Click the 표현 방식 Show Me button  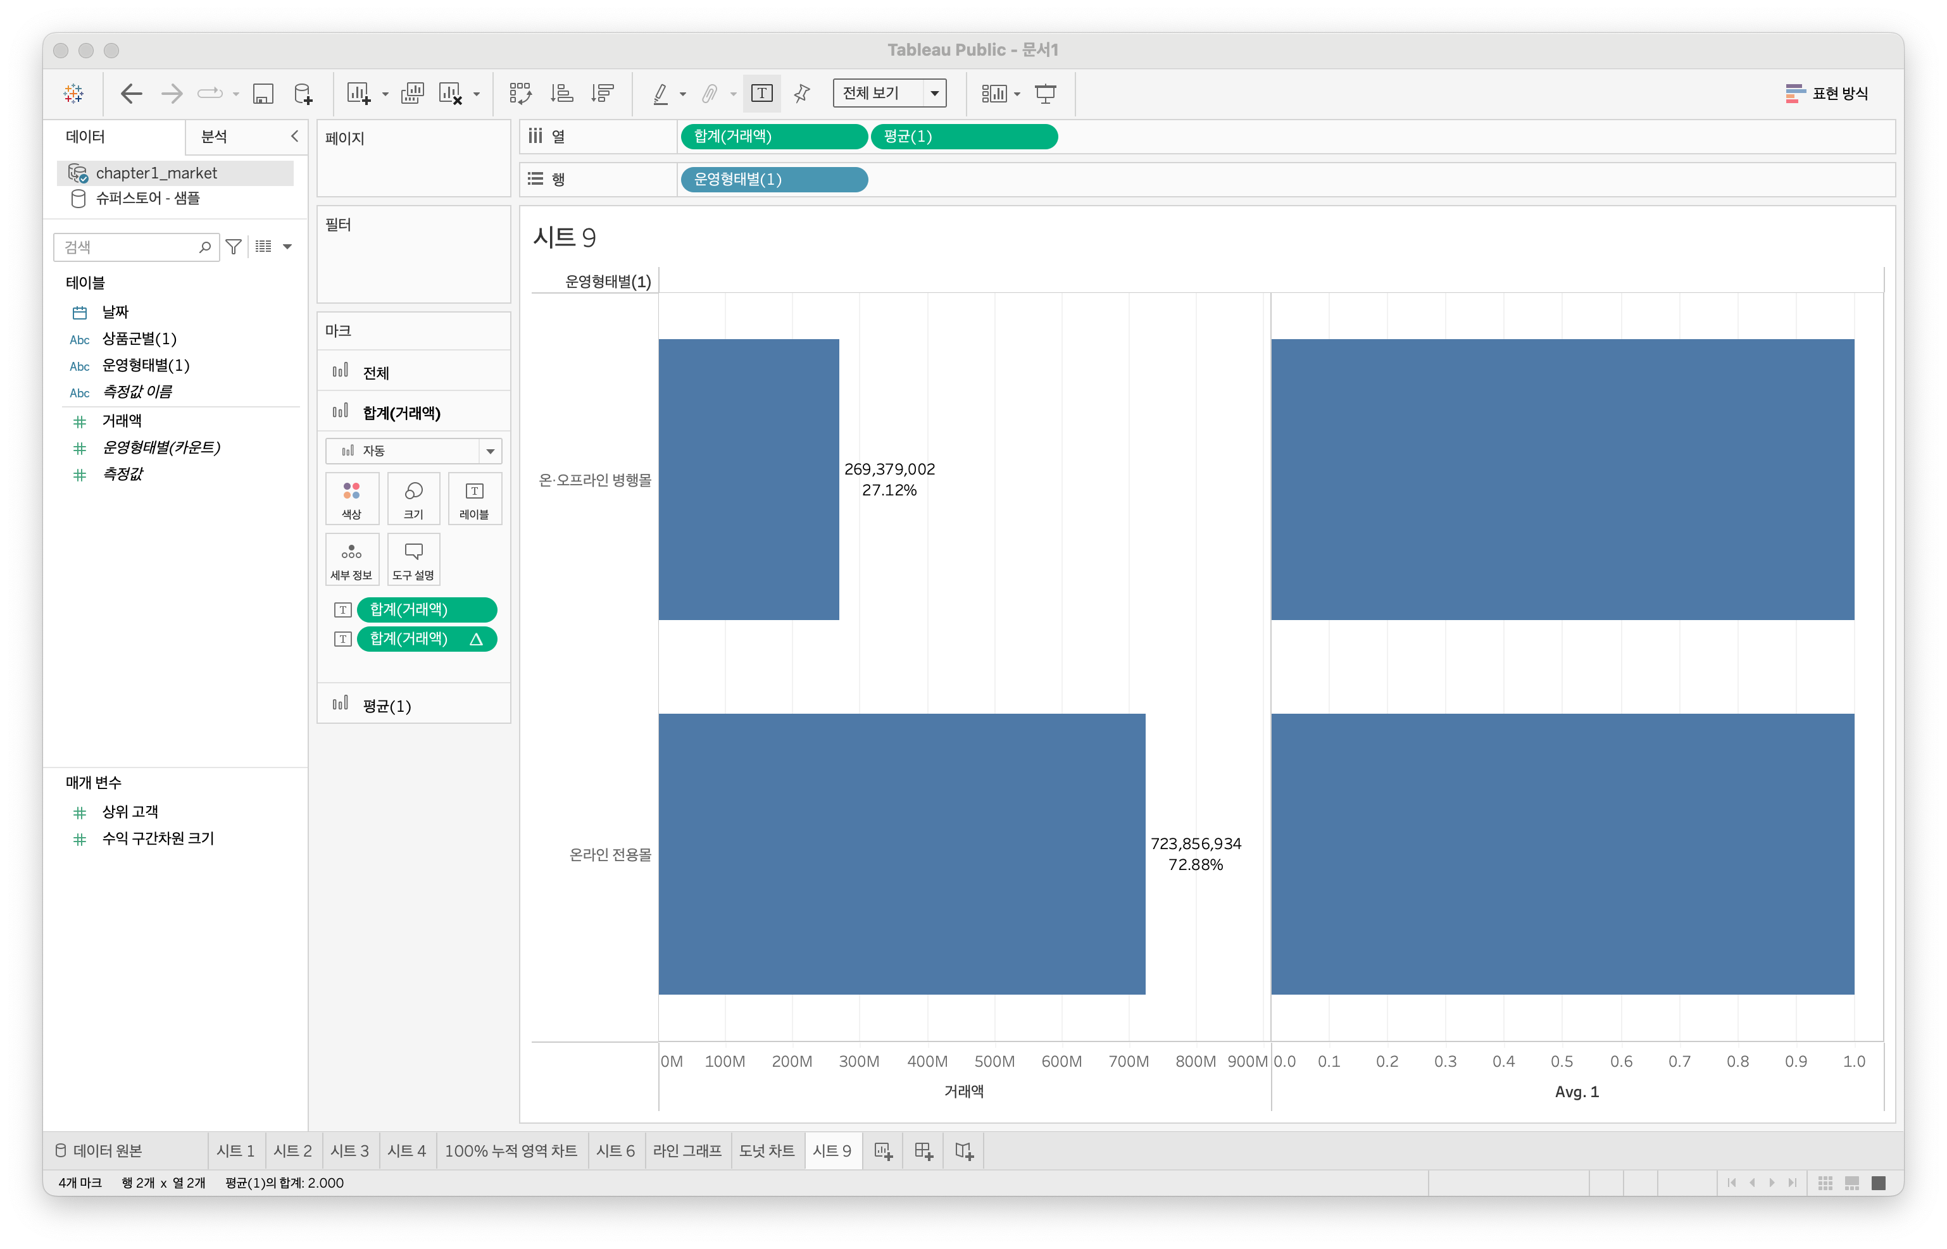(x=1827, y=93)
